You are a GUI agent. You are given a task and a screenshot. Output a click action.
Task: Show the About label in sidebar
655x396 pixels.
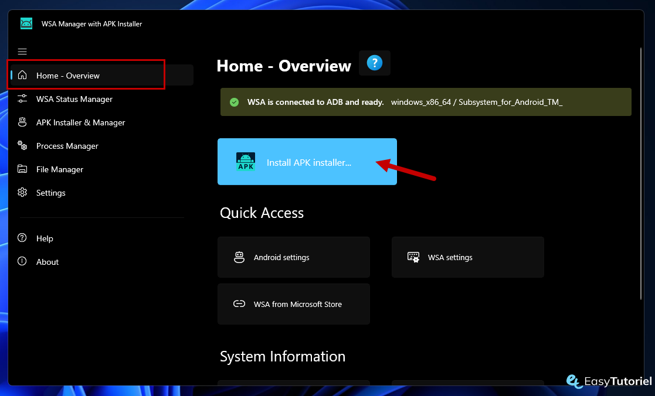tap(47, 262)
